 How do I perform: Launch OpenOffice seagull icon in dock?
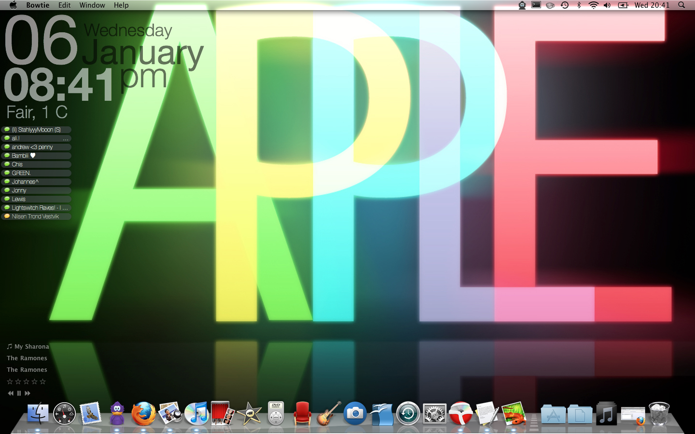click(382, 413)
